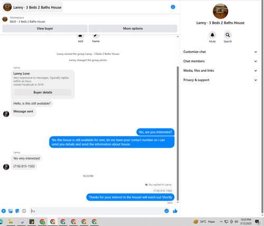Expand Media, files and links section
The height and width of the screenshot is (226, 264).
tap(220, 70)
